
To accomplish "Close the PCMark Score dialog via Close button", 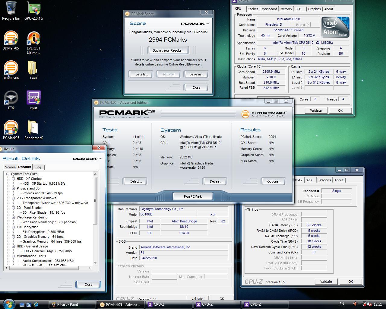I will coord(196,88).
